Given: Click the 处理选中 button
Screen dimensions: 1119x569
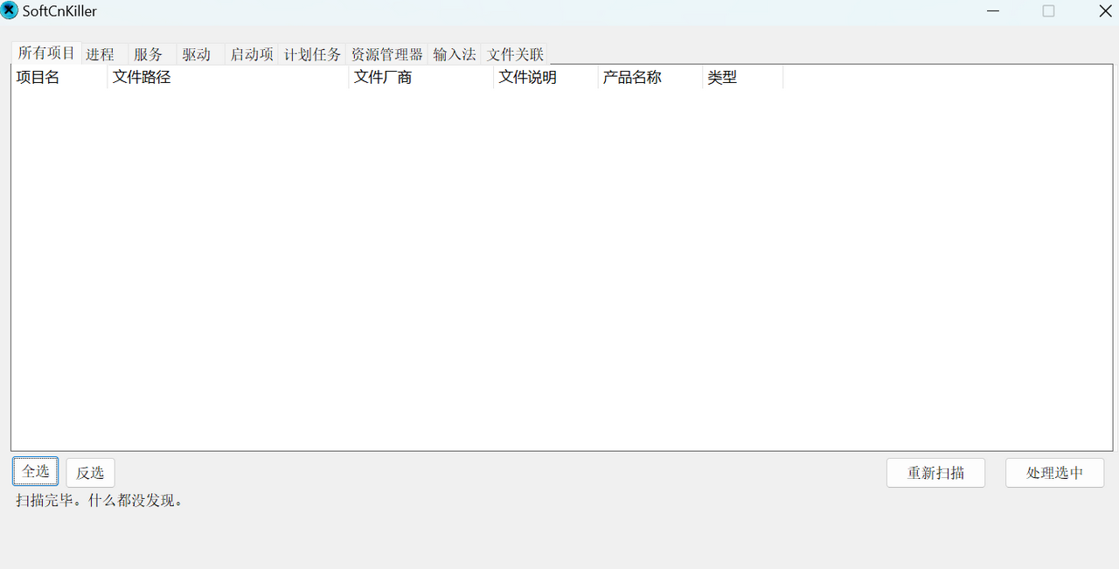Looking at the screenshot, I should (1054, 473).
